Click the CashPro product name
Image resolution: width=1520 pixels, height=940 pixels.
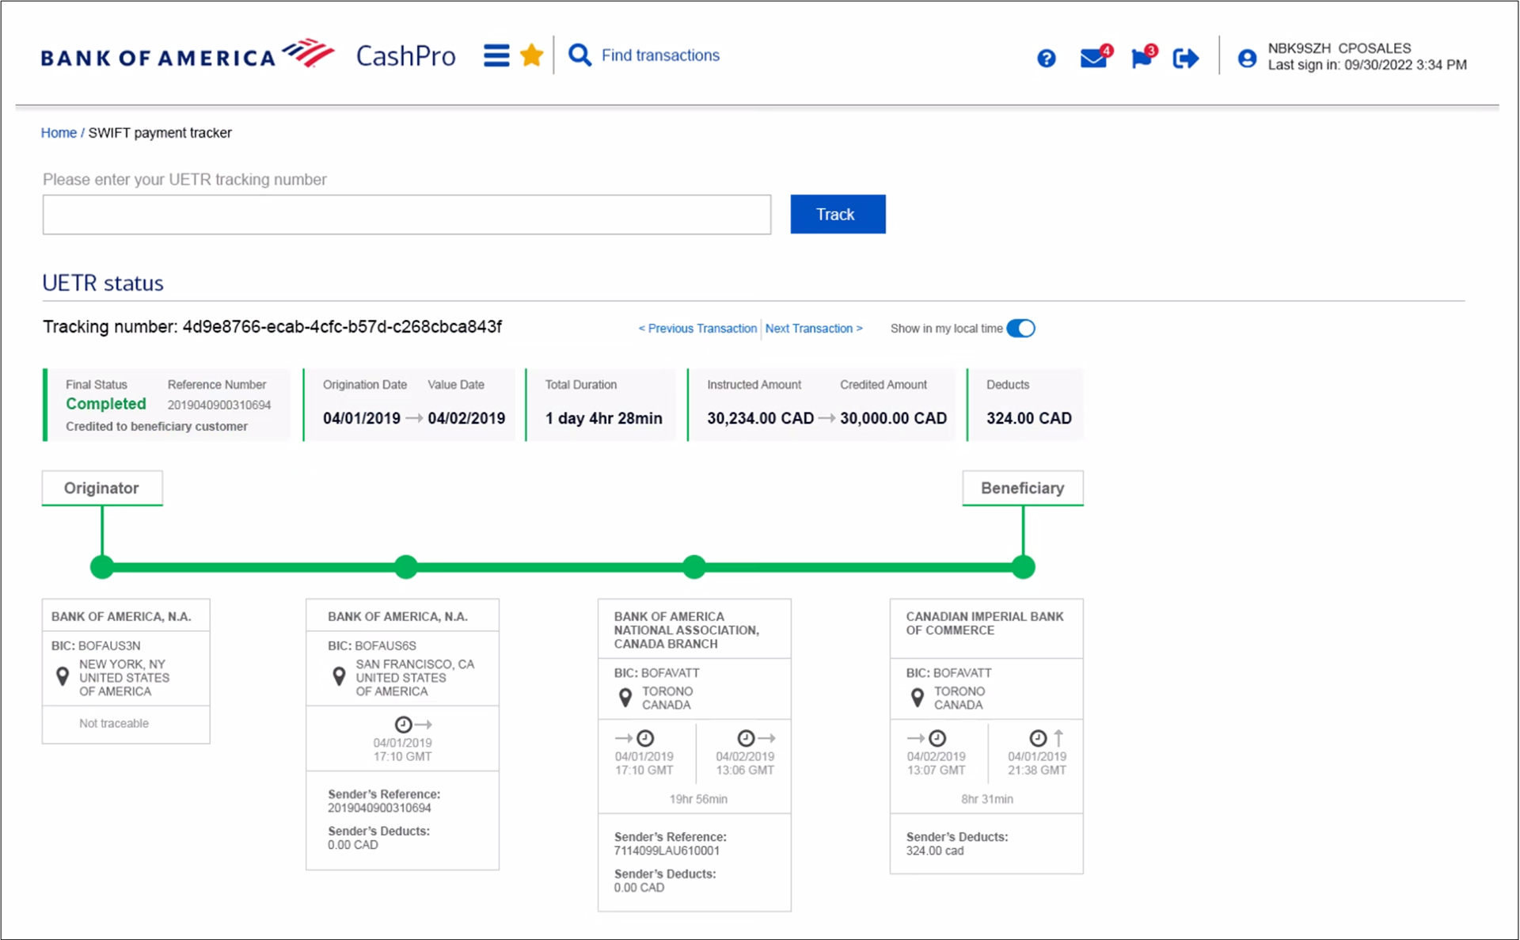tap(406, 56)
